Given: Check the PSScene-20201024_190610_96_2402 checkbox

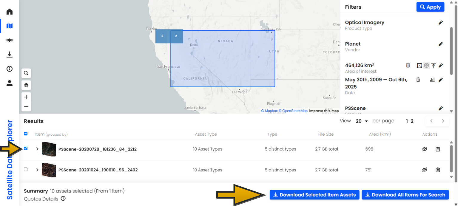Looking at the screenshot, I should (26, 169).
